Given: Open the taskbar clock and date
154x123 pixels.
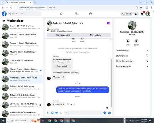Looking at the screenshot, I should point(144,121).
